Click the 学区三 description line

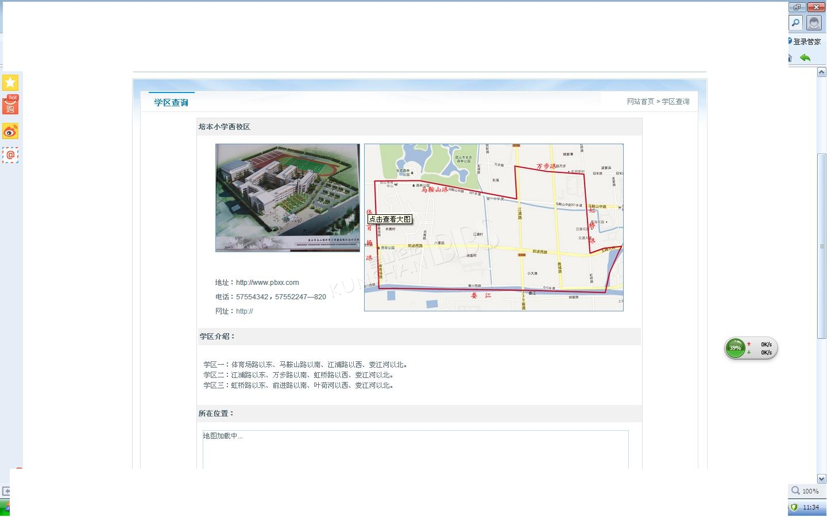pyautogui.click(x=300, y=385)
